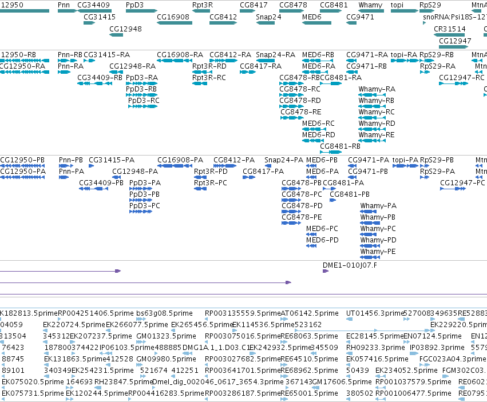Image resolution: width=487 pixels, height=402 pixels.
Task: Click the UT01456.3prime EST label
Action: [x=375, y=313]
